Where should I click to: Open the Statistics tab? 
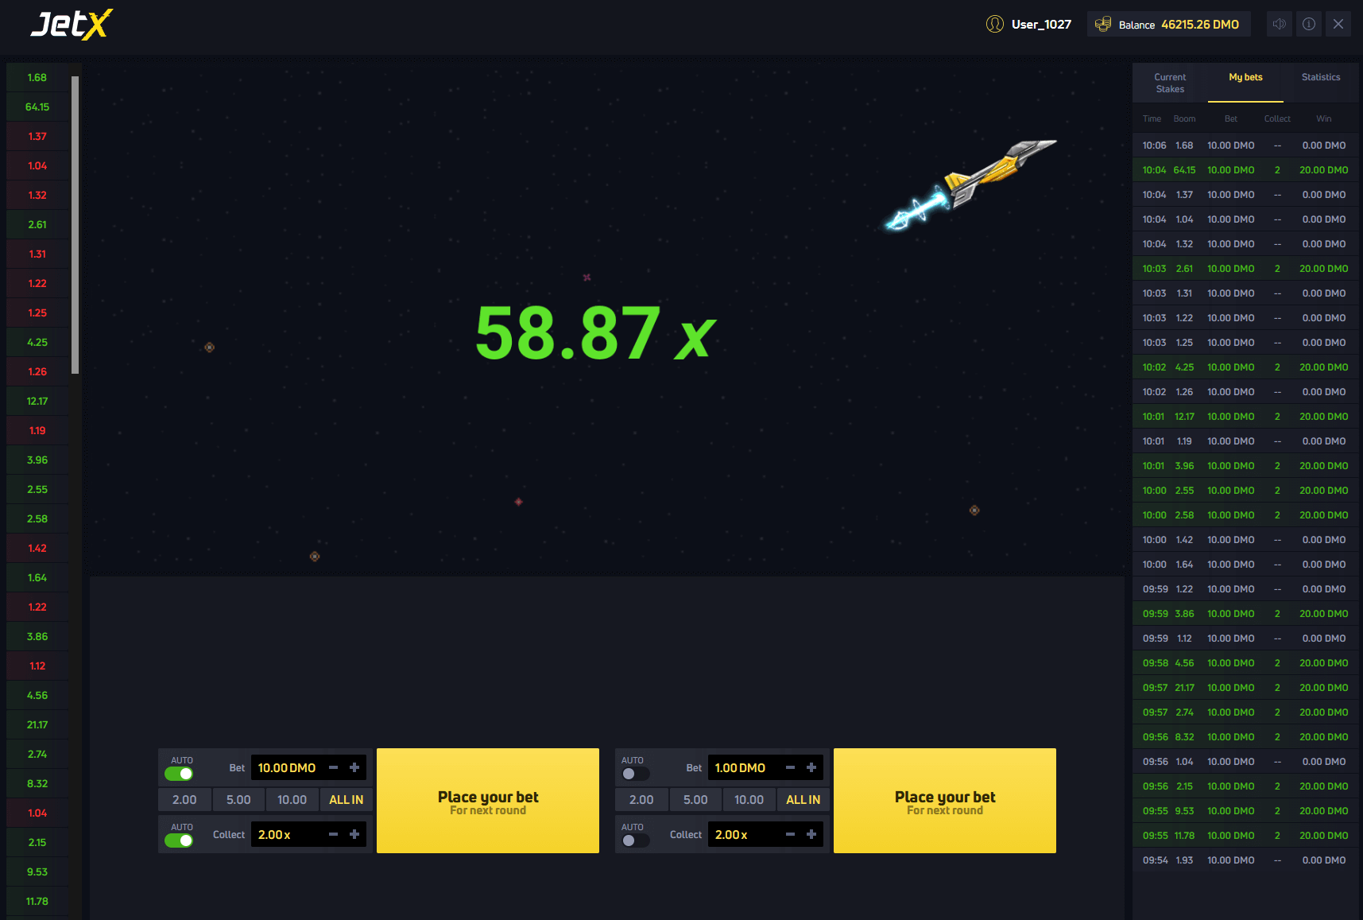coord(1320,77)
